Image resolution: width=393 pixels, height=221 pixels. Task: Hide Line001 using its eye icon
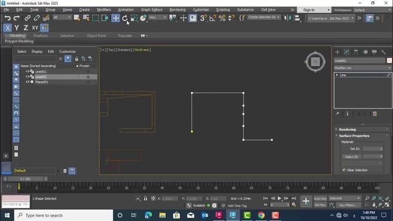pos(28,71)
